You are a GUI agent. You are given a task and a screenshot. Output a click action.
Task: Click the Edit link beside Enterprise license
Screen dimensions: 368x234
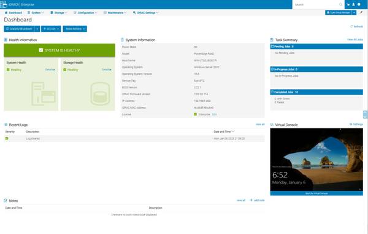click(214, 114)
